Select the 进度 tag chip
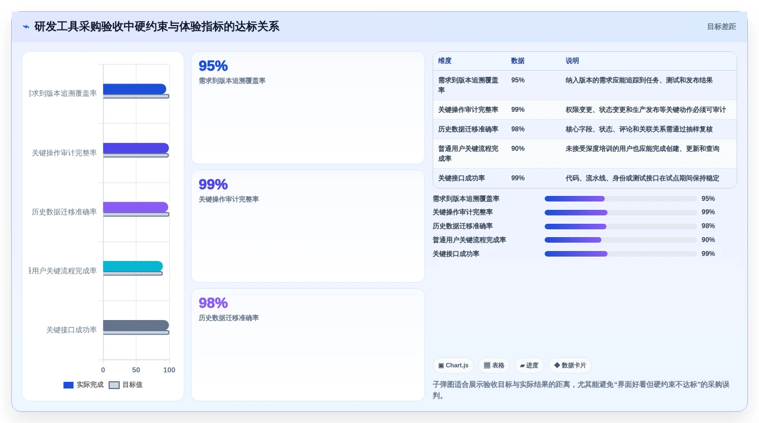This screenshot has width=759, height=423. pyautogui.click(x=529, y=365)
